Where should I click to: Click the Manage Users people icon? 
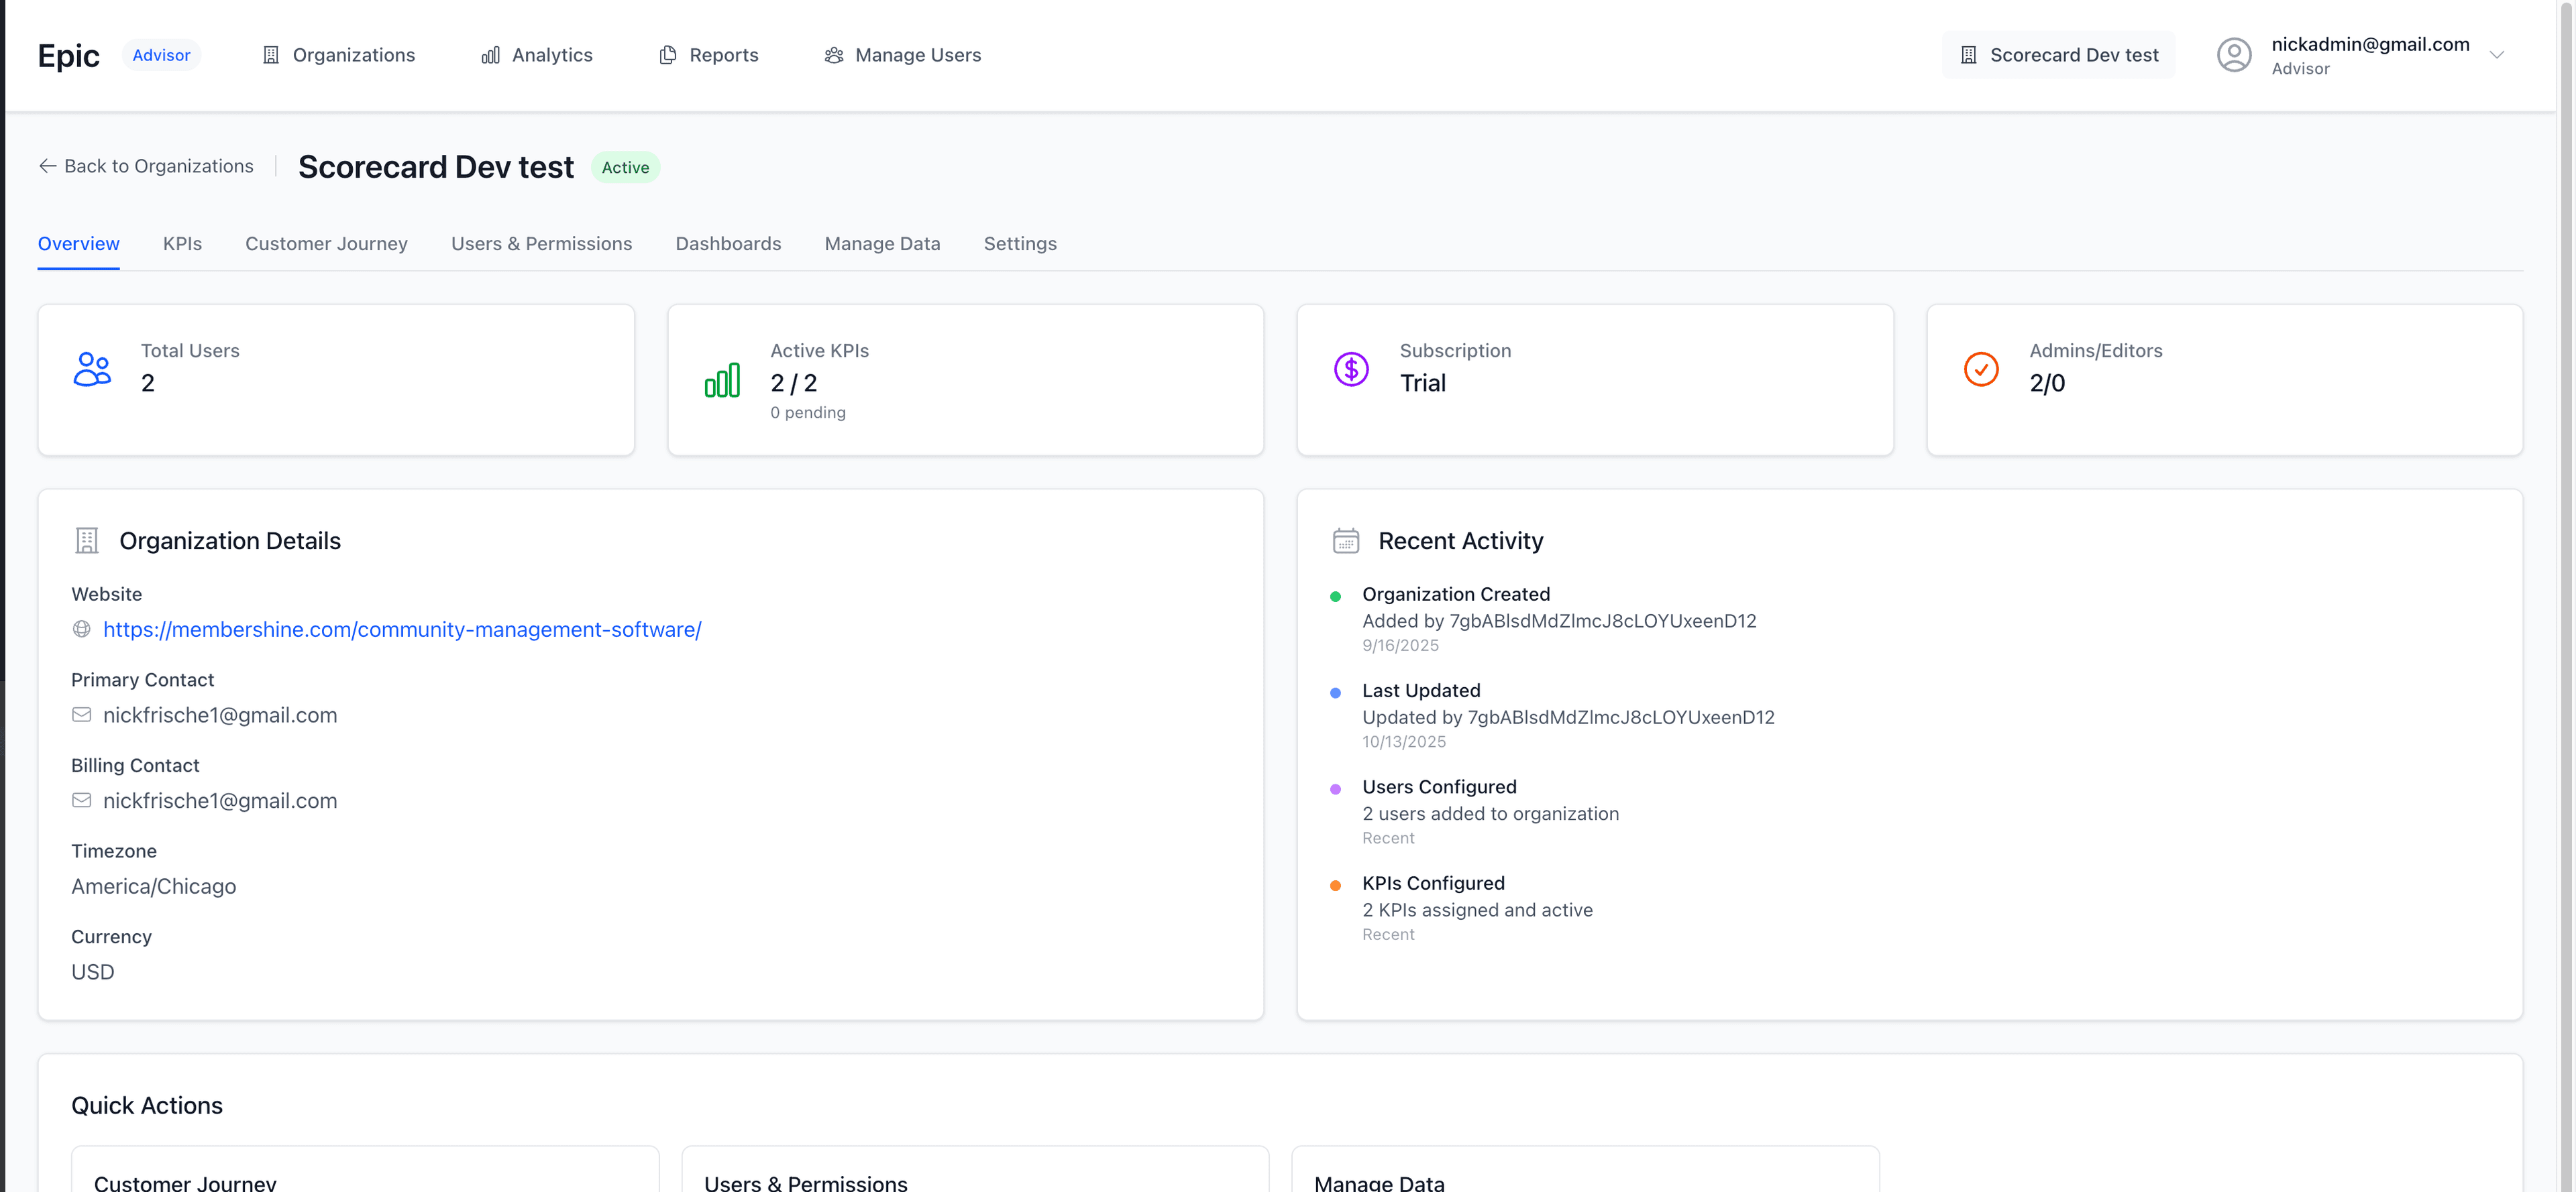click(833, 55)
